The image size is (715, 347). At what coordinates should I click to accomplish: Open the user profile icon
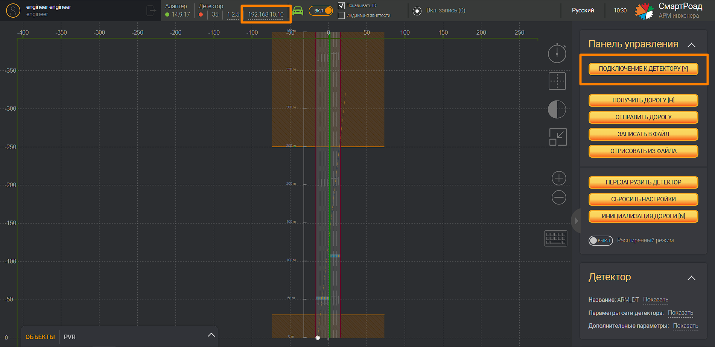pyautogui.click(x=13, y=10)
